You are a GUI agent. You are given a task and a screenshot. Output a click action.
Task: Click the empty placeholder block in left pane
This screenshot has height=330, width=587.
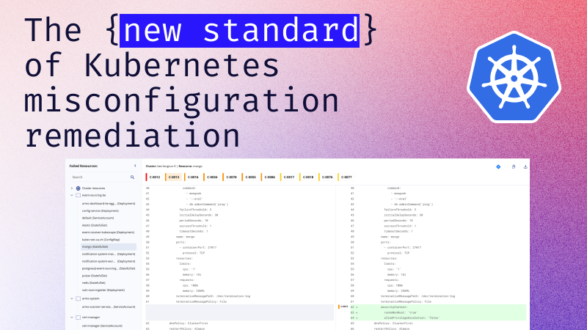click(x=240, y=312)
